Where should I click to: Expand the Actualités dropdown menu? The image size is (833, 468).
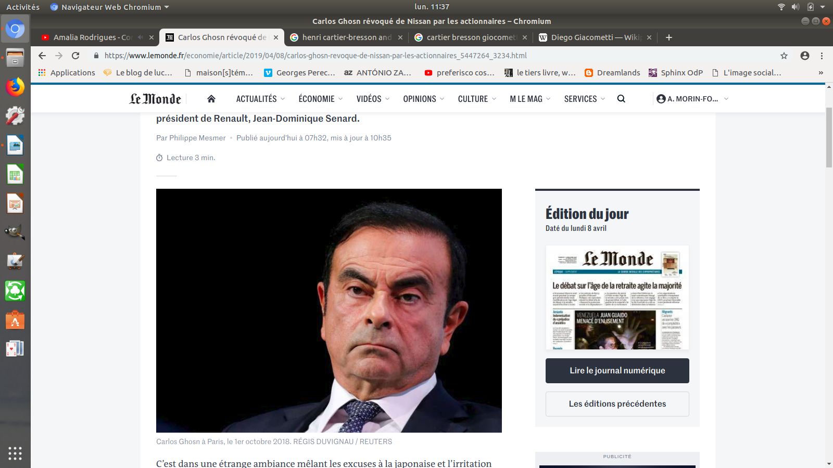[x=260, y=99]
